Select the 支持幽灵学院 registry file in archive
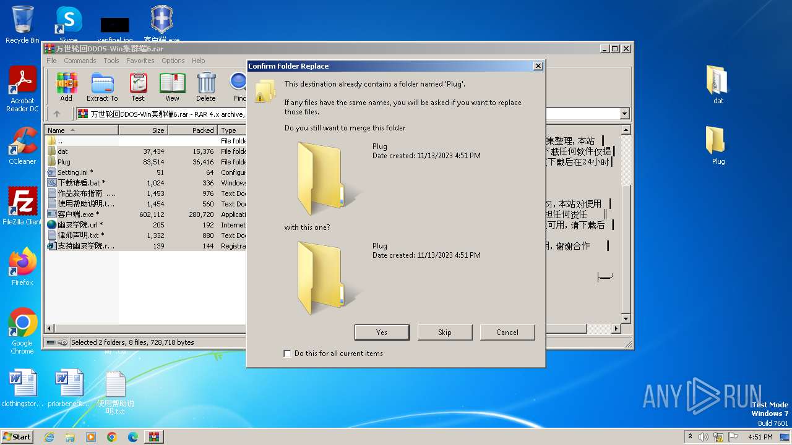This screenshot has width=792, height=445. click(x=145, y=246)
